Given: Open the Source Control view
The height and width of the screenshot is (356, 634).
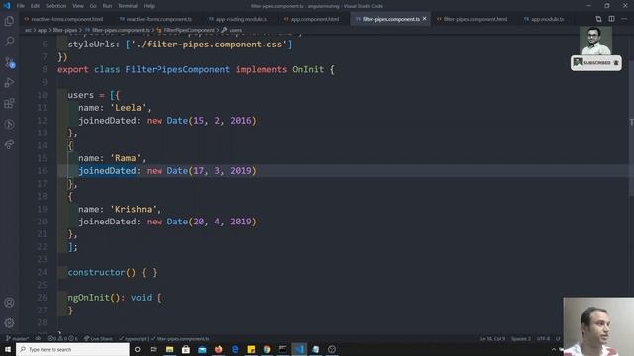Looking at the screenshot, I should [9, 62].
